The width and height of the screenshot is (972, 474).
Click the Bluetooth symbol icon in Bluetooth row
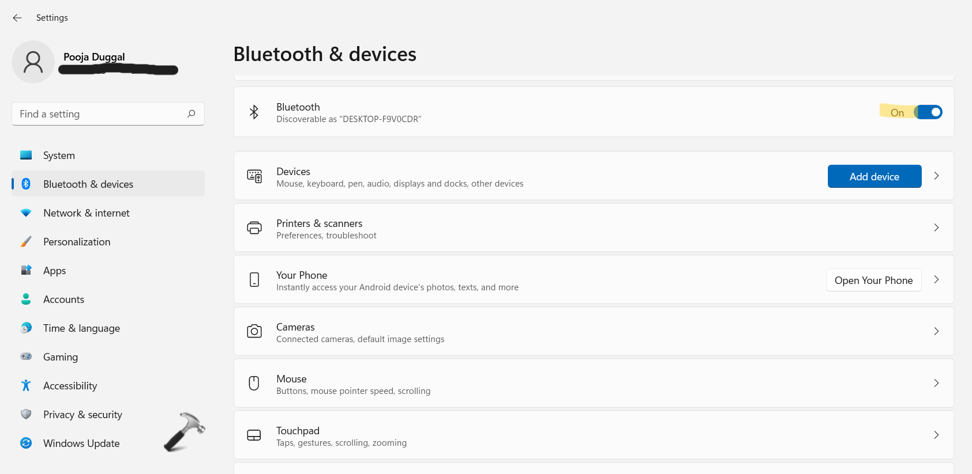click(x=254, y=112)
